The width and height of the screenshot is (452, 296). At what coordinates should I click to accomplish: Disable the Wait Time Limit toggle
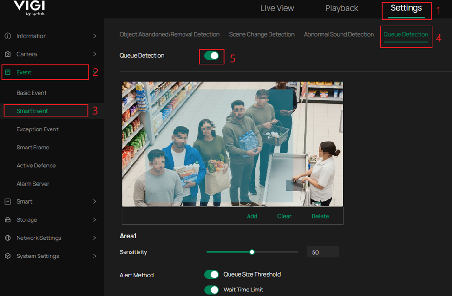212,290
